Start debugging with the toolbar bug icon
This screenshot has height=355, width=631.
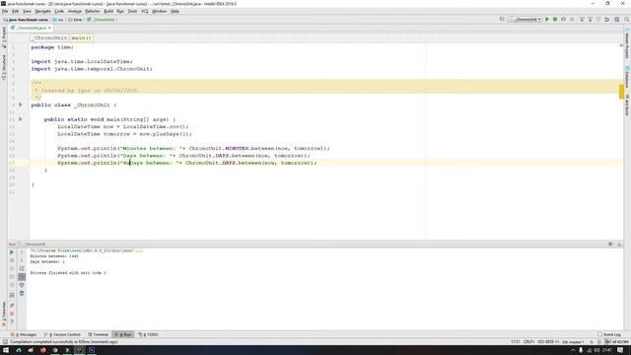coord(555,20)
